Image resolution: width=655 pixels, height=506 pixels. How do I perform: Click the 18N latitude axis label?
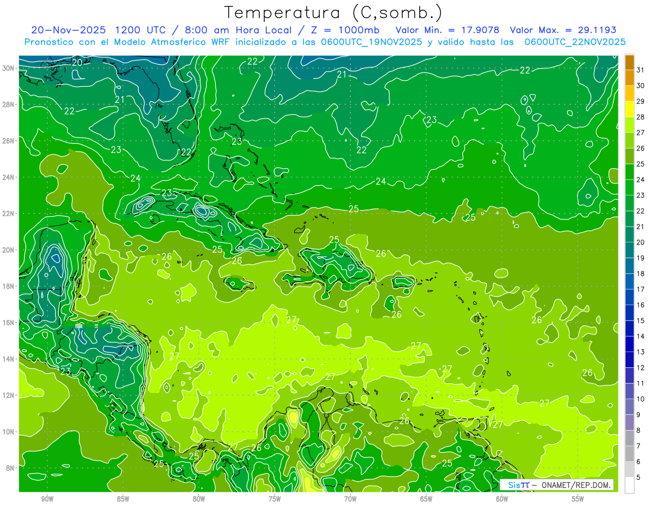click(x=8, y=286)
